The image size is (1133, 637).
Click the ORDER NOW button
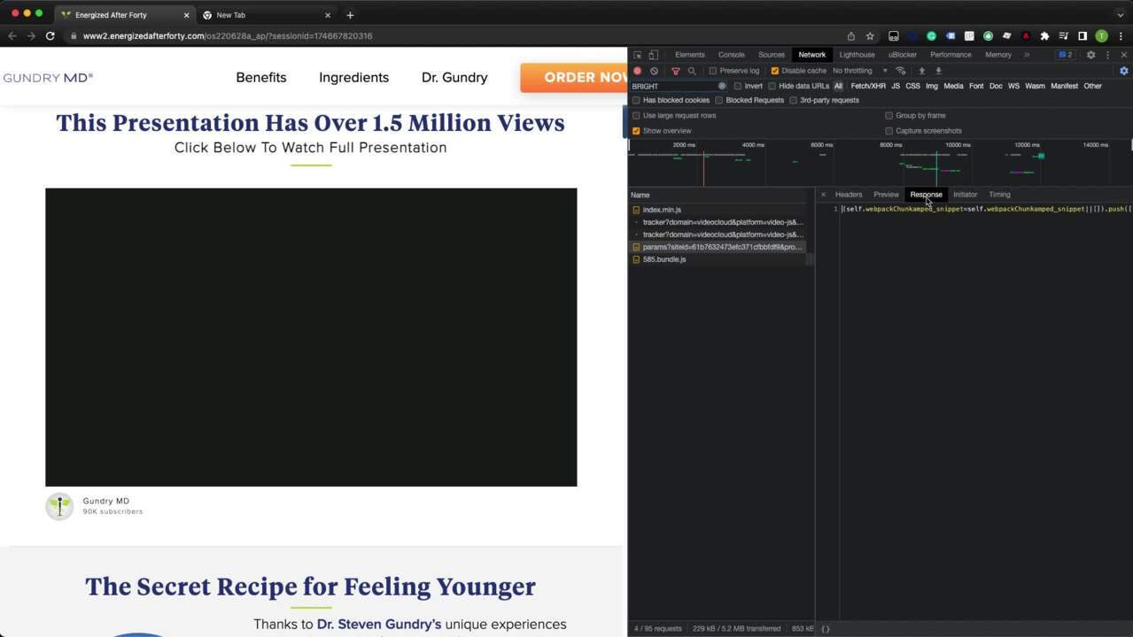coord(574,78)
